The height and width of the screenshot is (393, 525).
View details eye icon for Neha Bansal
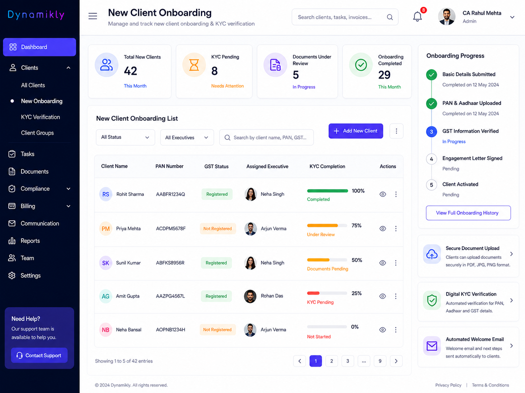[383, 330]
